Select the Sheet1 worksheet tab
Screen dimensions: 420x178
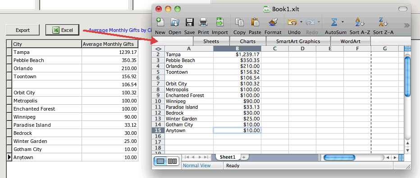[228, 157]
